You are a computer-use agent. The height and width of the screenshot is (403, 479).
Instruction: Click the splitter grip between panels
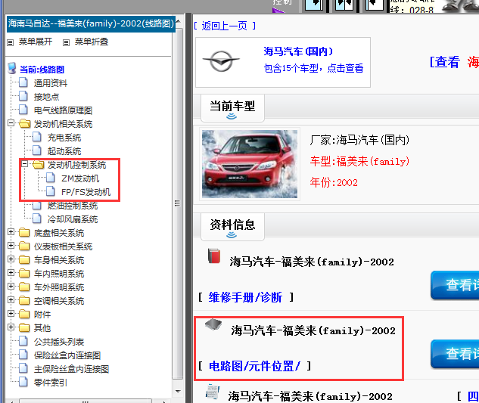[x=177, y=203]
